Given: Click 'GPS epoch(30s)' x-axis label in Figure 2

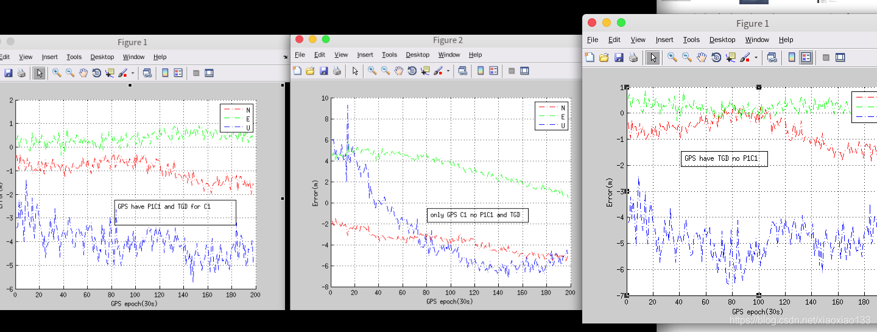Looking at the screenshot, I should (x=449, y=302).
